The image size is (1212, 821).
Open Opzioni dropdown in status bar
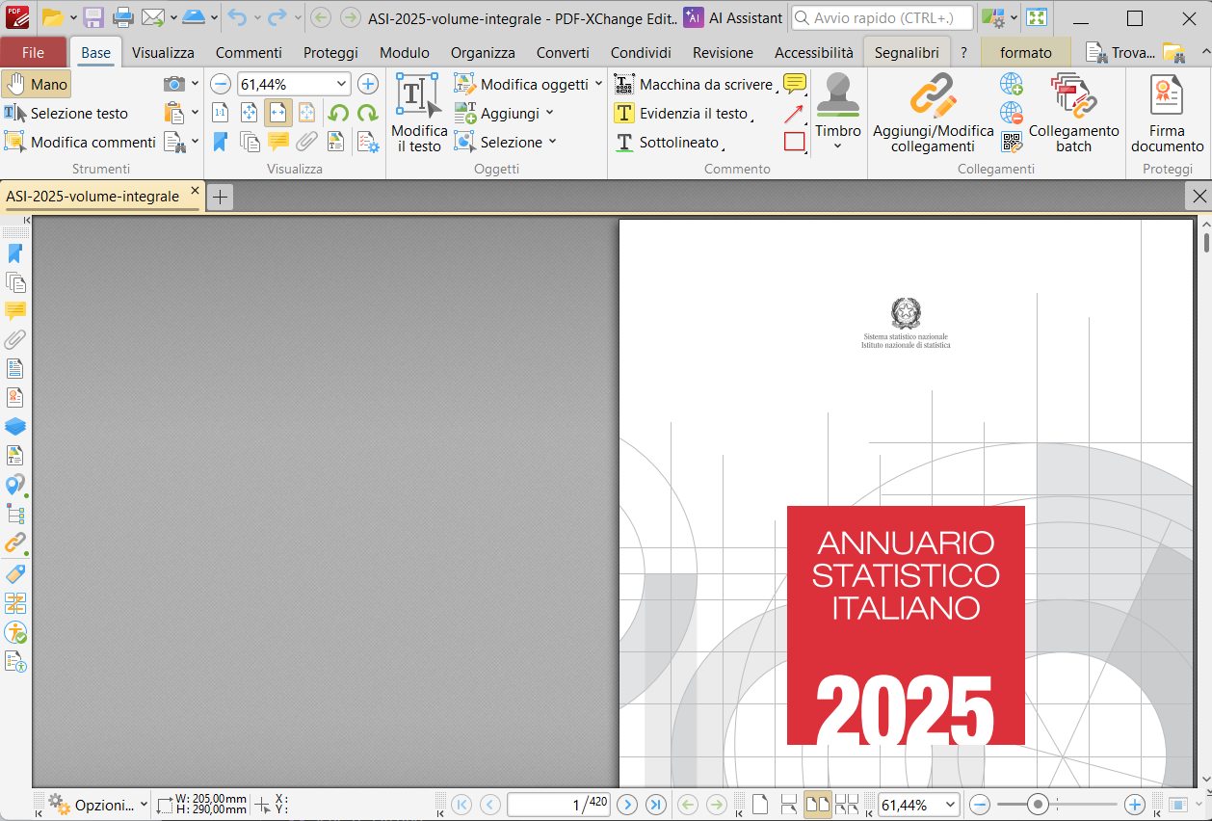[97, 805]
